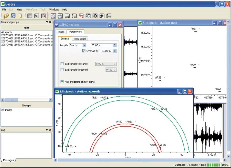Open the Length 'Exactly' dropdown

pyautogui.click(x=78, y=45)
